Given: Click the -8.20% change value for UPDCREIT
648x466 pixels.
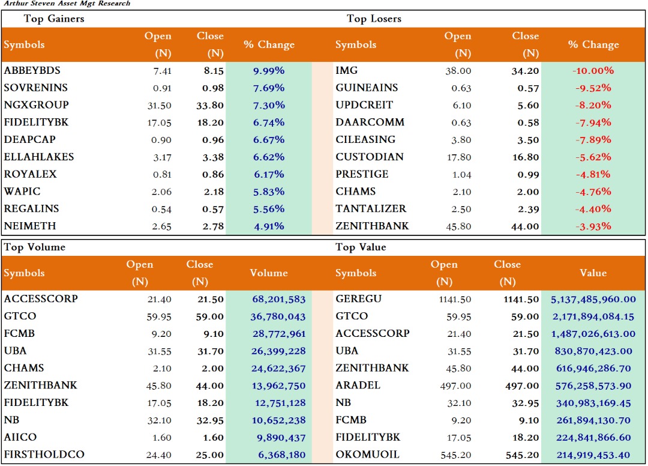Looking at the screenshot, I should [593, 105].
